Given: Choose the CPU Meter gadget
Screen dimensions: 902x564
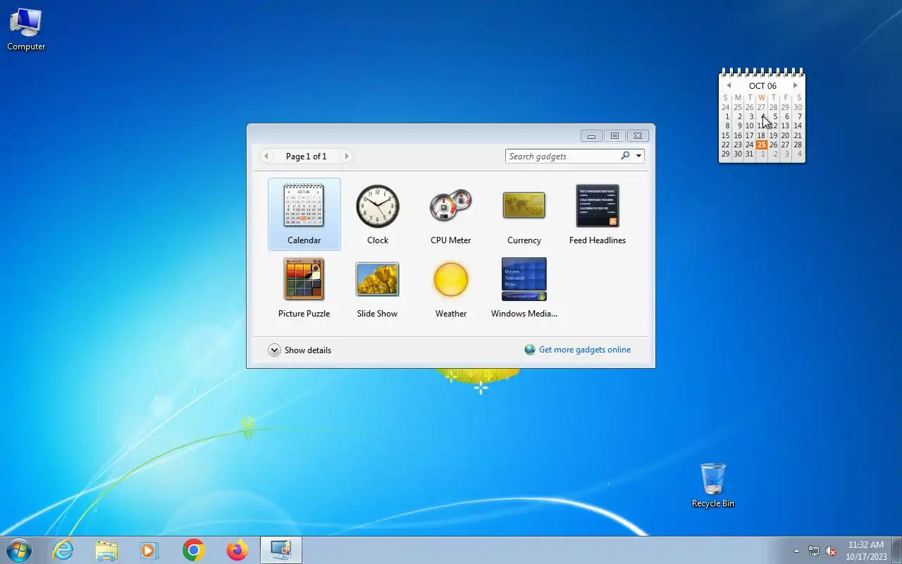Looking at the screenshot, I should coord(450,214).
